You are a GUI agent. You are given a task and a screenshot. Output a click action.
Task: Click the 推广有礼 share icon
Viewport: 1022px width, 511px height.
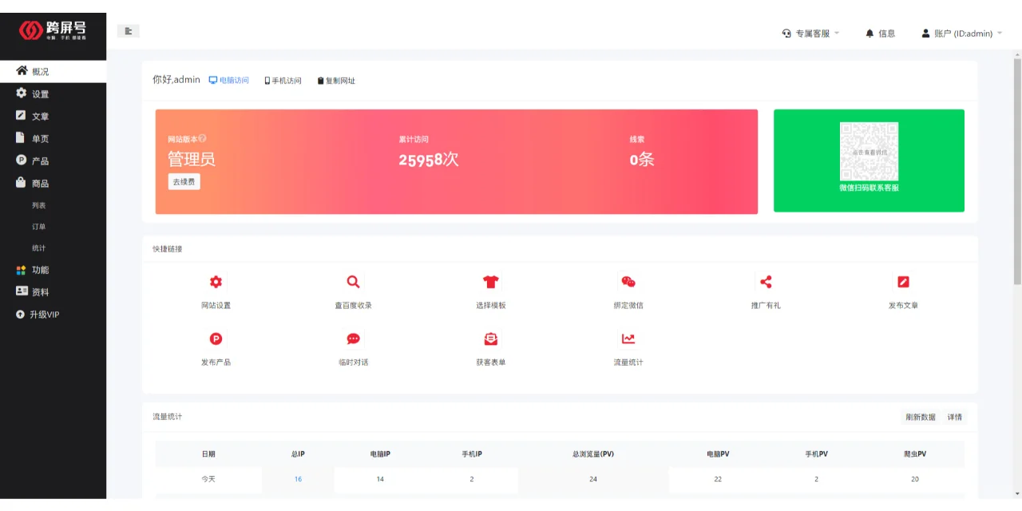coord(766,282)
